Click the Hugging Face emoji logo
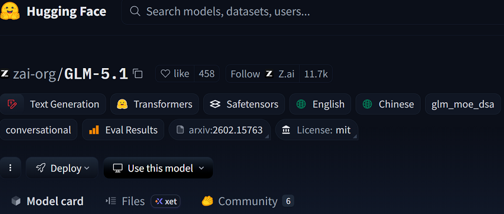The image size is (504, 214). (11, 12)
